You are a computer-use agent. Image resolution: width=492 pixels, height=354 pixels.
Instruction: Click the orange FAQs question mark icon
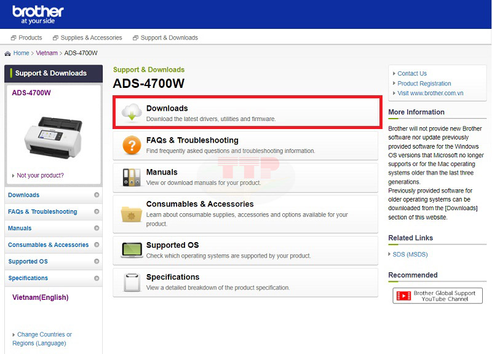pyautogui.click(x=132, y=145)
